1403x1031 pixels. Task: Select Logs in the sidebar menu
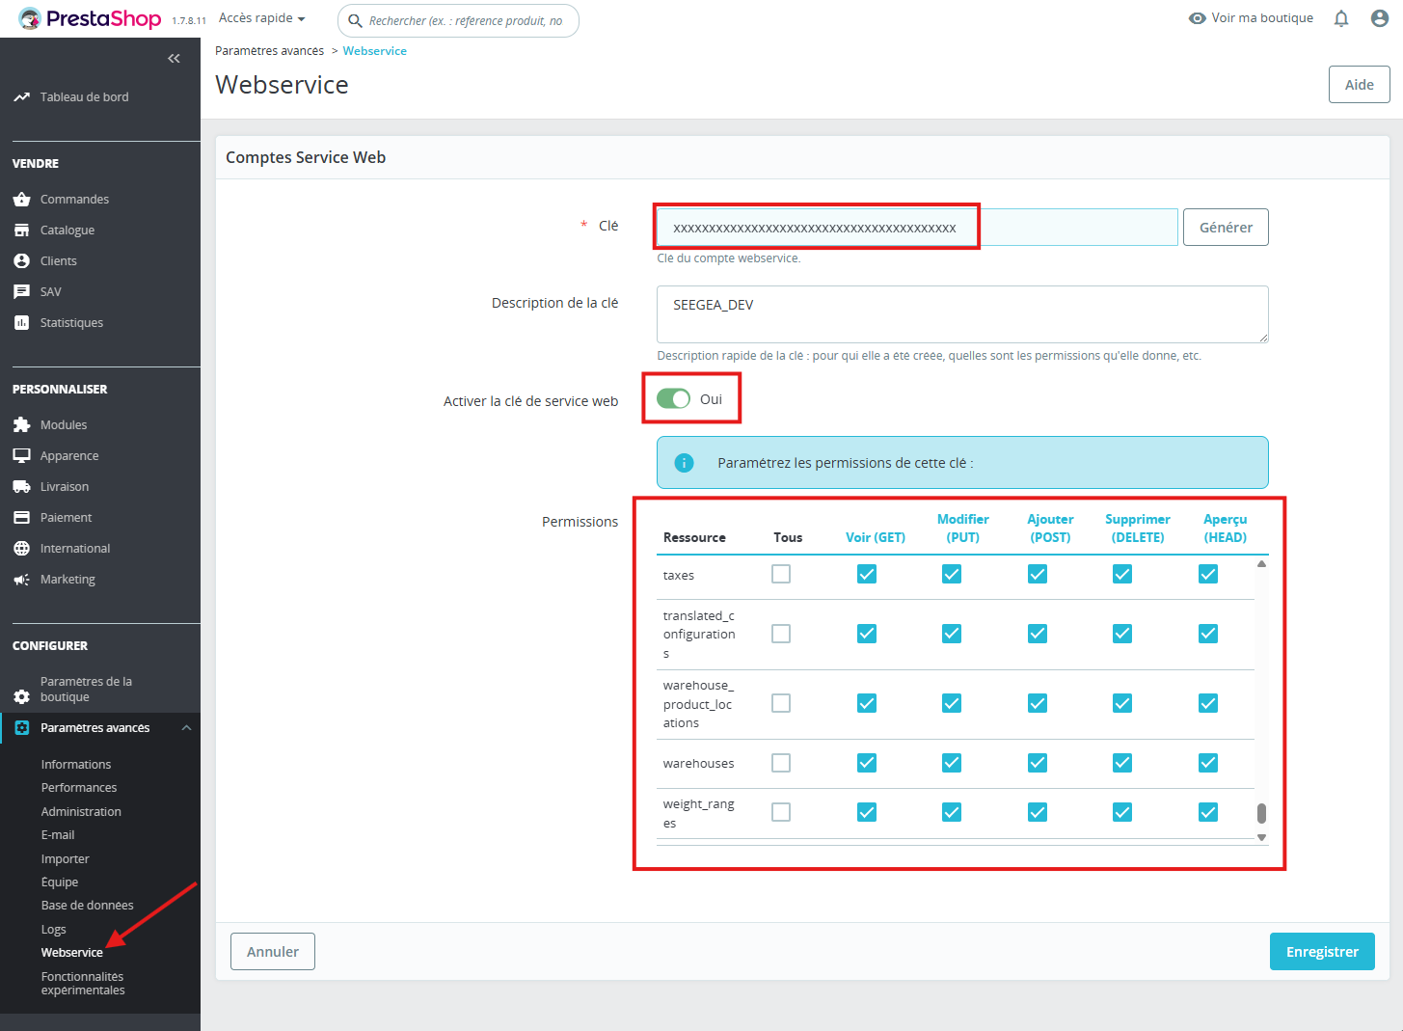click(x=53, y=929)
